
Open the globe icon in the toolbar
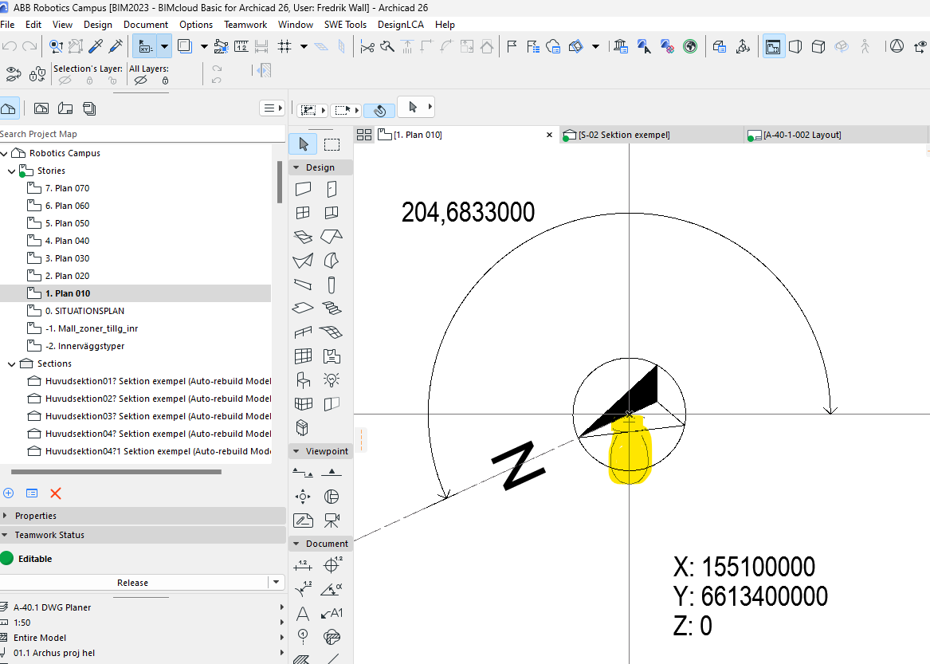tap(690, 46)
